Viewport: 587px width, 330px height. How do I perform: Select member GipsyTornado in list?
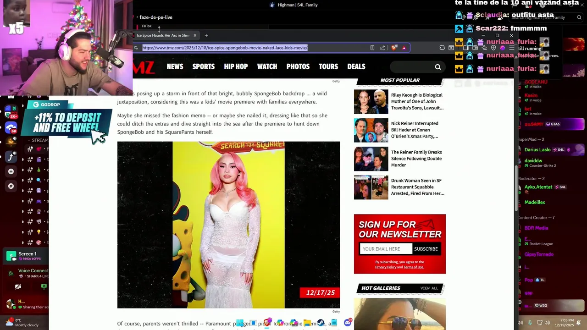click(x=539, y=254)
